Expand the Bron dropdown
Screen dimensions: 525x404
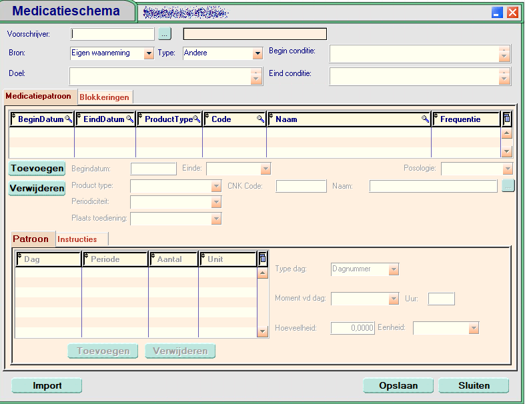click(x=149, y=53)
